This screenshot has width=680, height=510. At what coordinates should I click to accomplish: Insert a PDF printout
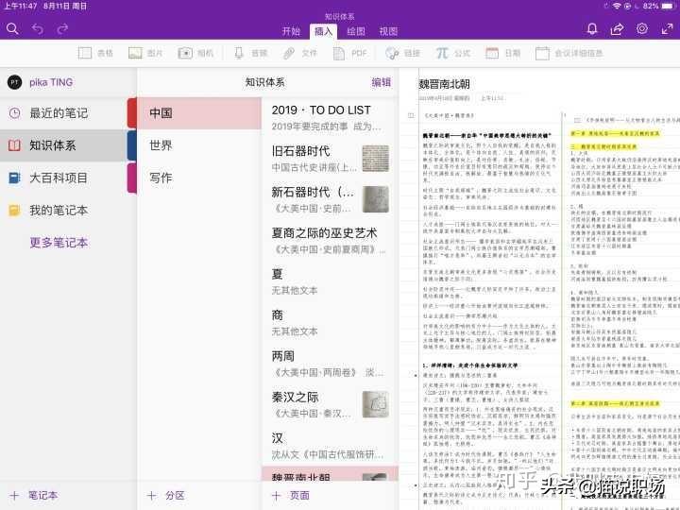pos(350,53)
